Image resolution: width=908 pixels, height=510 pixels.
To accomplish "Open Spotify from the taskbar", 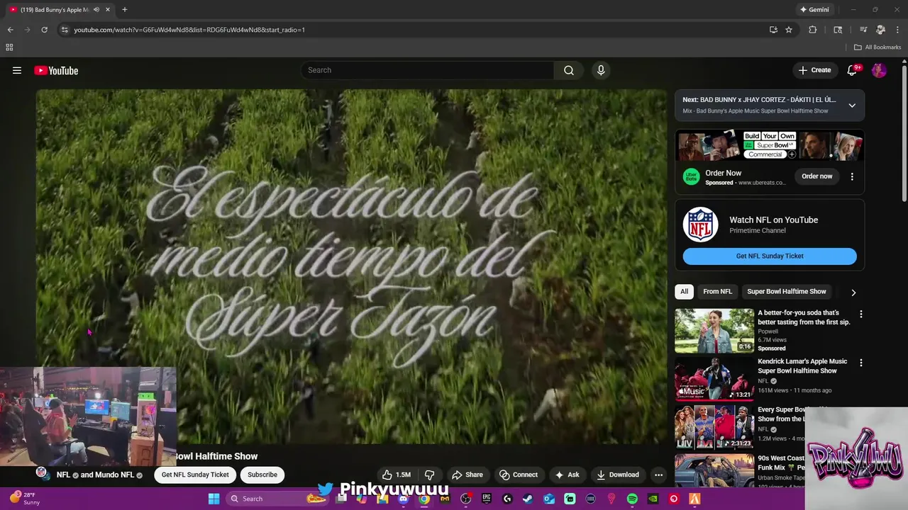I will (x=632, y=499).
